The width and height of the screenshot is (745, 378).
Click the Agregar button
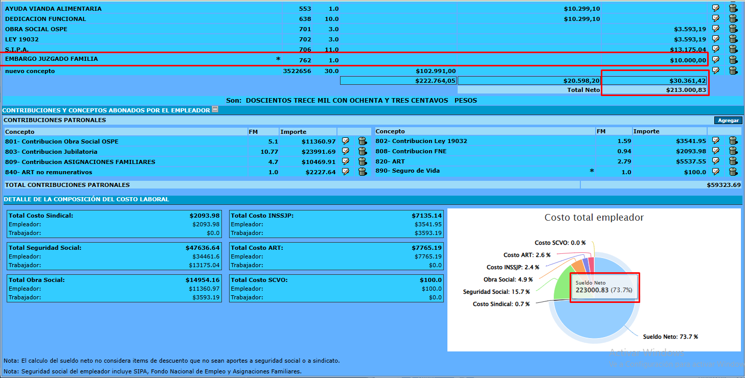tap(728, 121)
